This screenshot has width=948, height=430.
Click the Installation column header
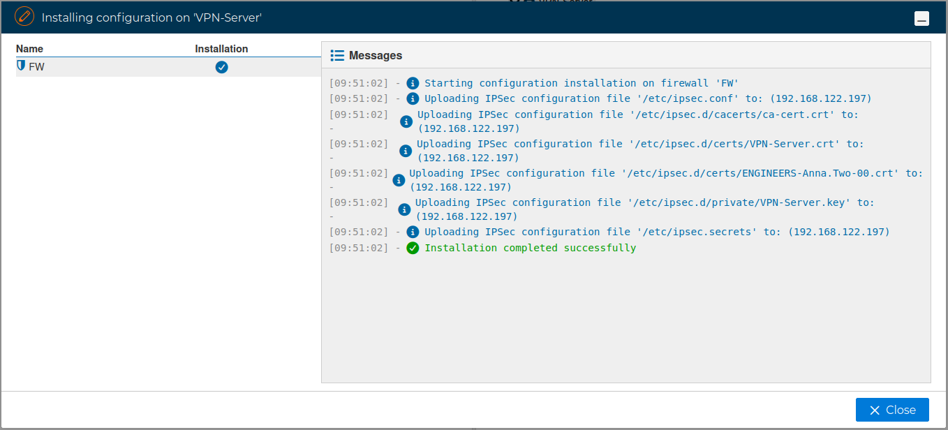(221, 49)
